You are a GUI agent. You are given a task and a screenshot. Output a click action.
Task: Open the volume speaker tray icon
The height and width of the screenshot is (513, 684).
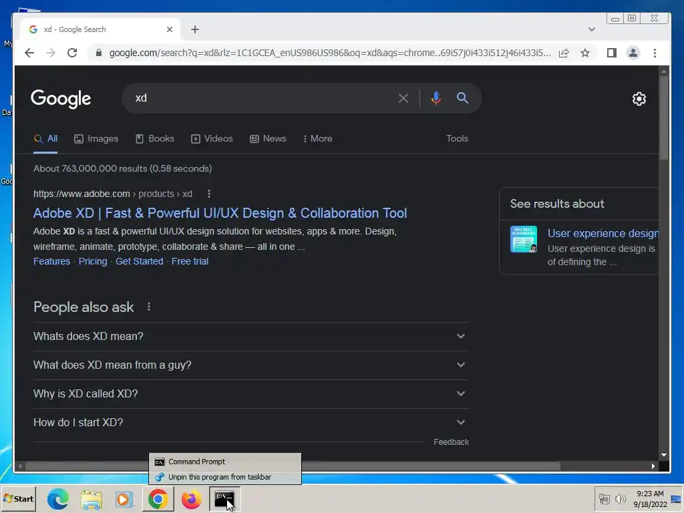point(620,498)
